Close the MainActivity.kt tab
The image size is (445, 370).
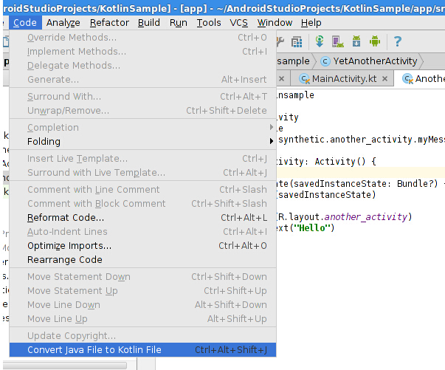click(384, 79)
